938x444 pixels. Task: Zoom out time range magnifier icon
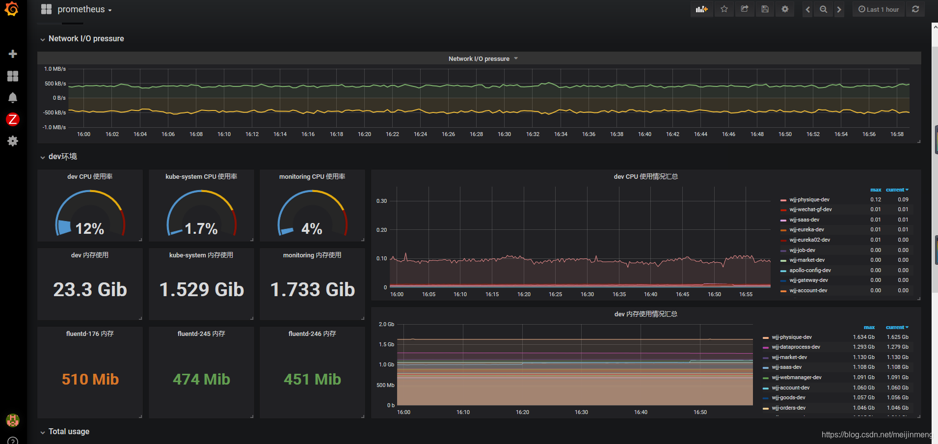[823, 9]
